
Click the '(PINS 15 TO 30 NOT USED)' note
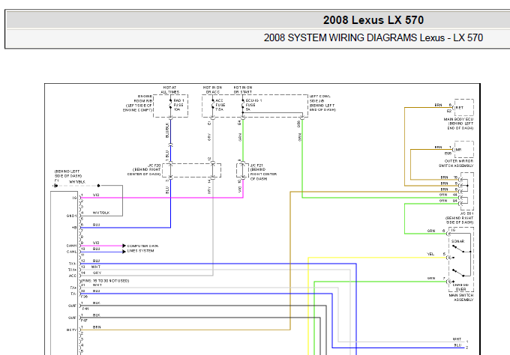105,281
